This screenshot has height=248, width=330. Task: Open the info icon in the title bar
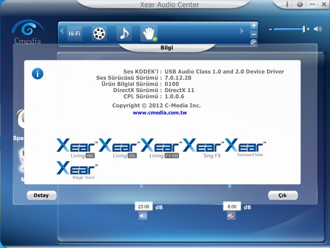tap(287, 5)
